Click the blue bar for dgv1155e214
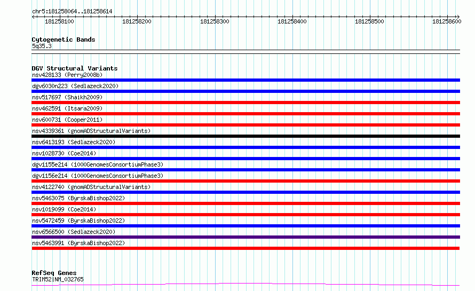This screenshot has height=291, width=475. click(246, 170)
